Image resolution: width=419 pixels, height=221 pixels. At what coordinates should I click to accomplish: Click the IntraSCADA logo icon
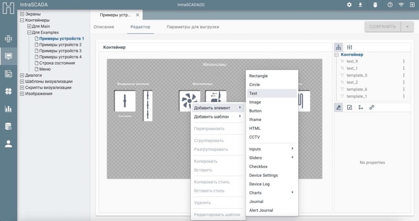point(8,8)
